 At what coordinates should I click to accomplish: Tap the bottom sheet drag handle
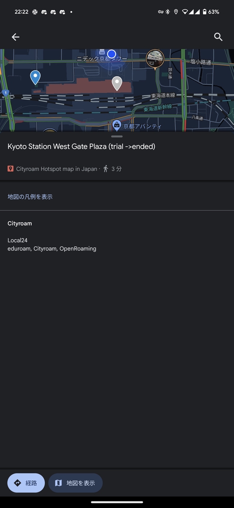tap(117, 136)
